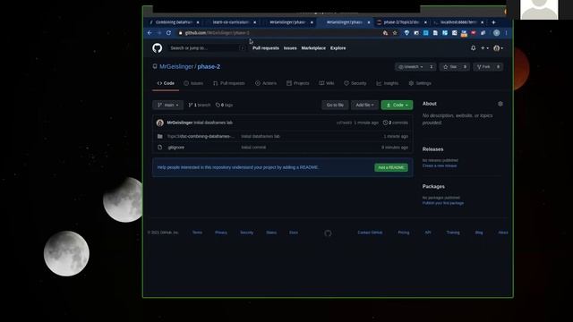Open the Projects tab
Screen dimensions: 573x322
pos(298,83)
